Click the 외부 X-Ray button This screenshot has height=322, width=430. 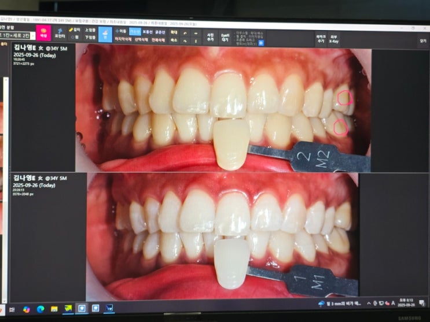pyautogui.click(x=334, y=39)
